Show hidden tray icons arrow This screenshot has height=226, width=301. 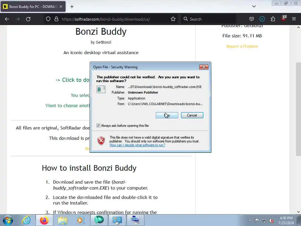(250, 220)
